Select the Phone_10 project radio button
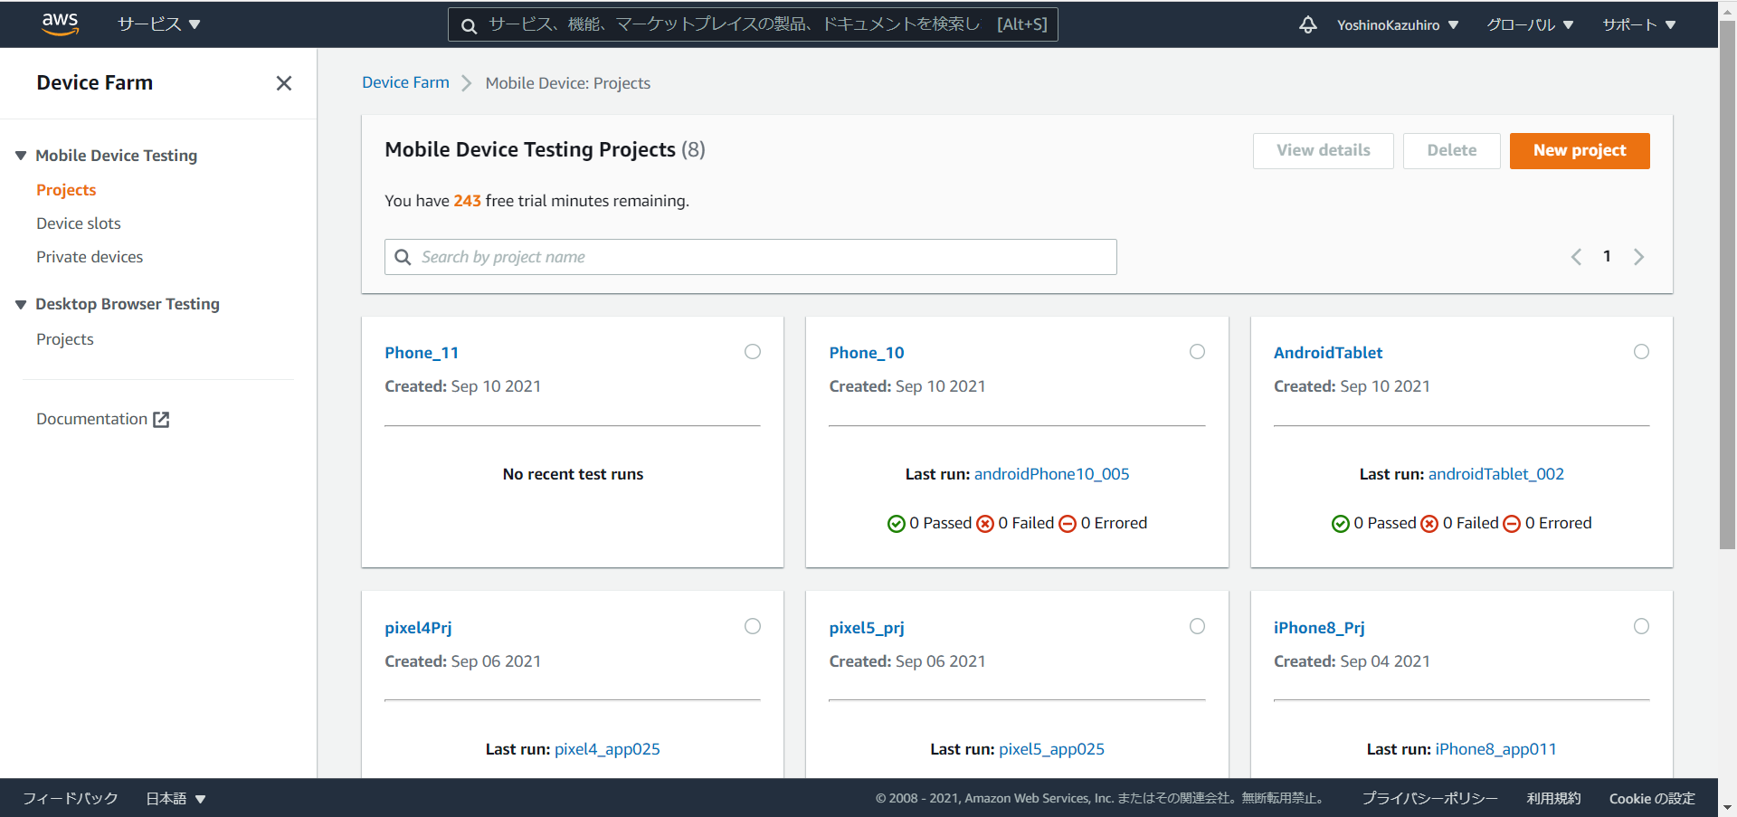Viewport: 1737px width, 817px height. pyautogui.click(x=1197, y=352)
